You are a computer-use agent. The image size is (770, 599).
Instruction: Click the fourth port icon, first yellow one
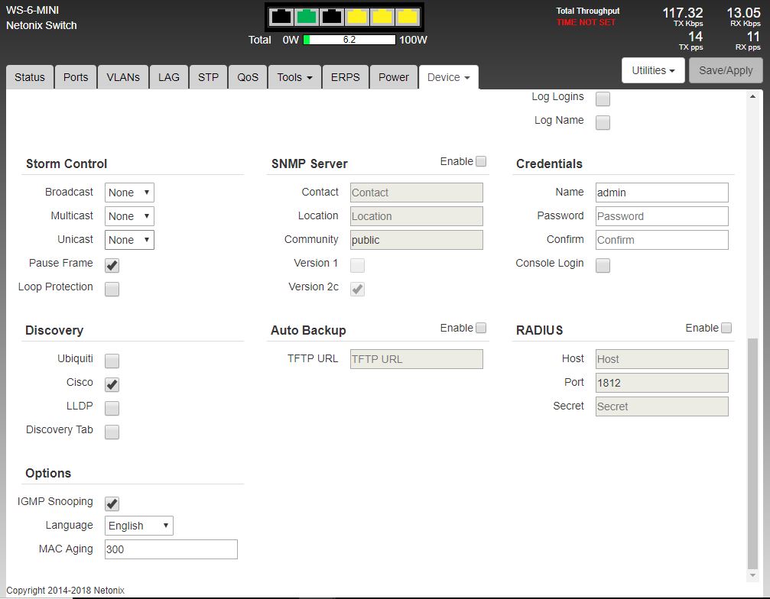(x=357, y=16)
